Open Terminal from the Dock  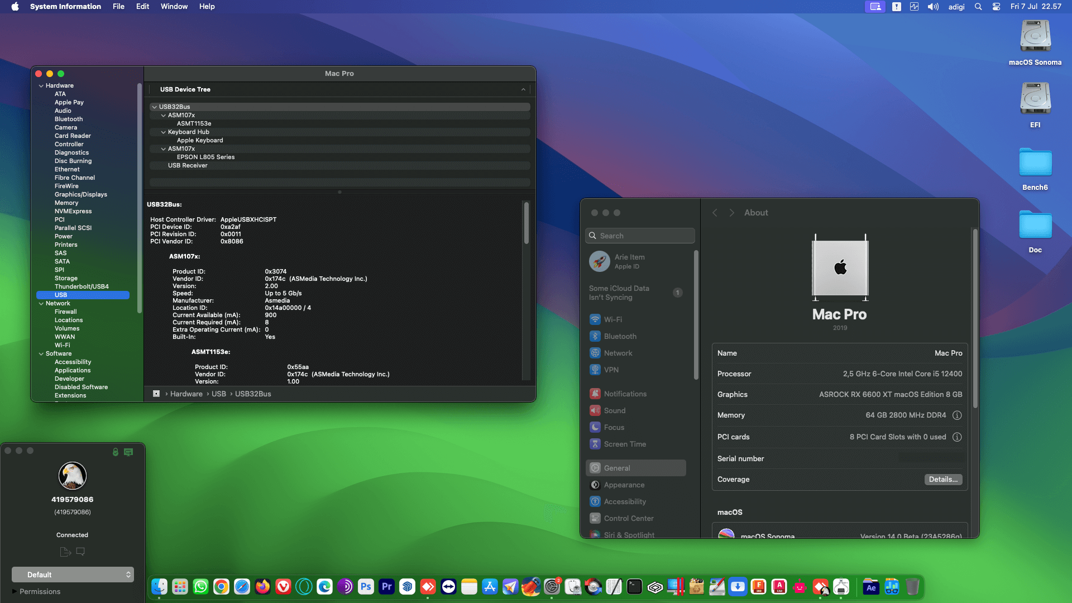(634, 587)
